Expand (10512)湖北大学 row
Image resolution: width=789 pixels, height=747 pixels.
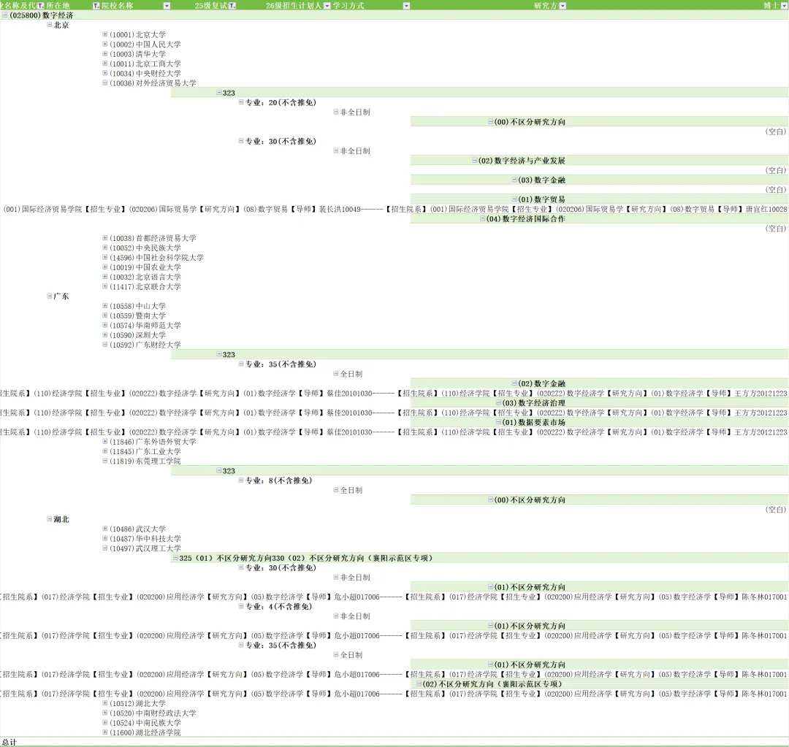[104, 703]
